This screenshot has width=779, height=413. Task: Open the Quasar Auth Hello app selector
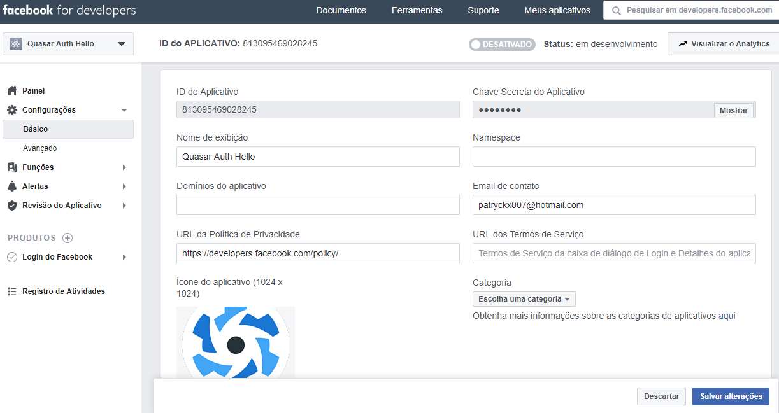[68, 44]
